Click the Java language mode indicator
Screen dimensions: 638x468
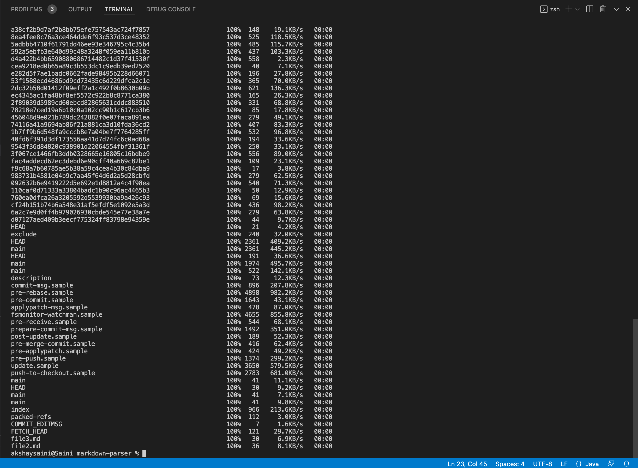coord(592,464)
